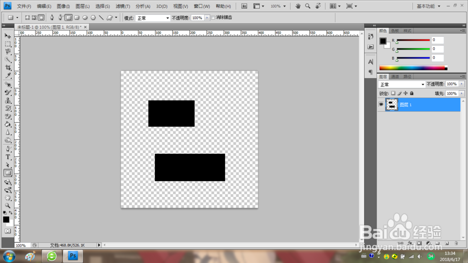Select the Dodge tool

8,140
